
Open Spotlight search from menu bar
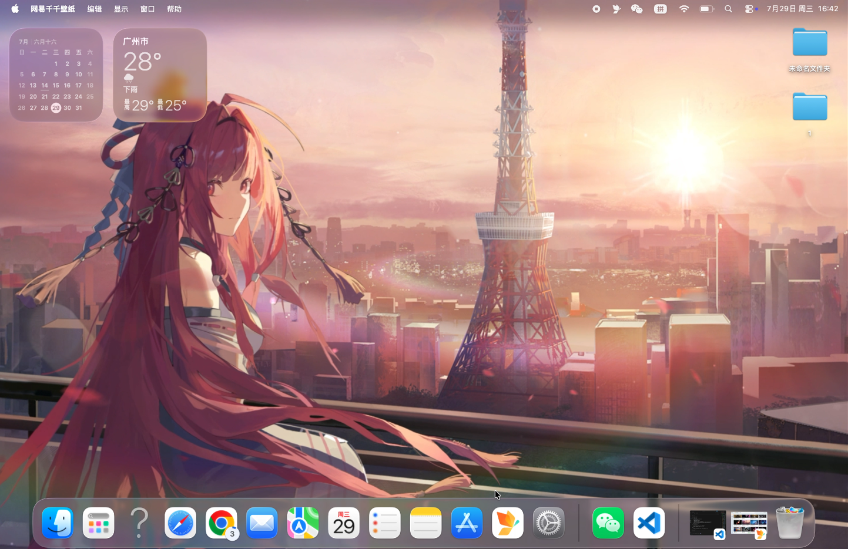tap(729, 9)
